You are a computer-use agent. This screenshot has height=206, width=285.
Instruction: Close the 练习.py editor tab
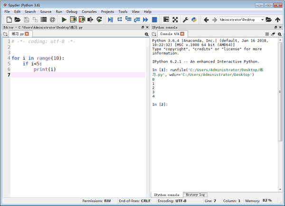tap(27, 34)
